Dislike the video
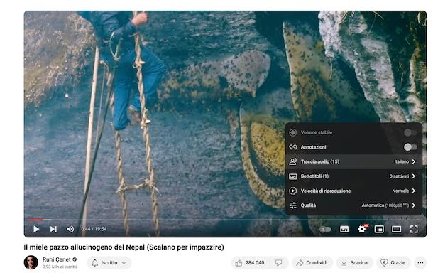Viewport: 433px width, 273px height. (x=279, y=263)
